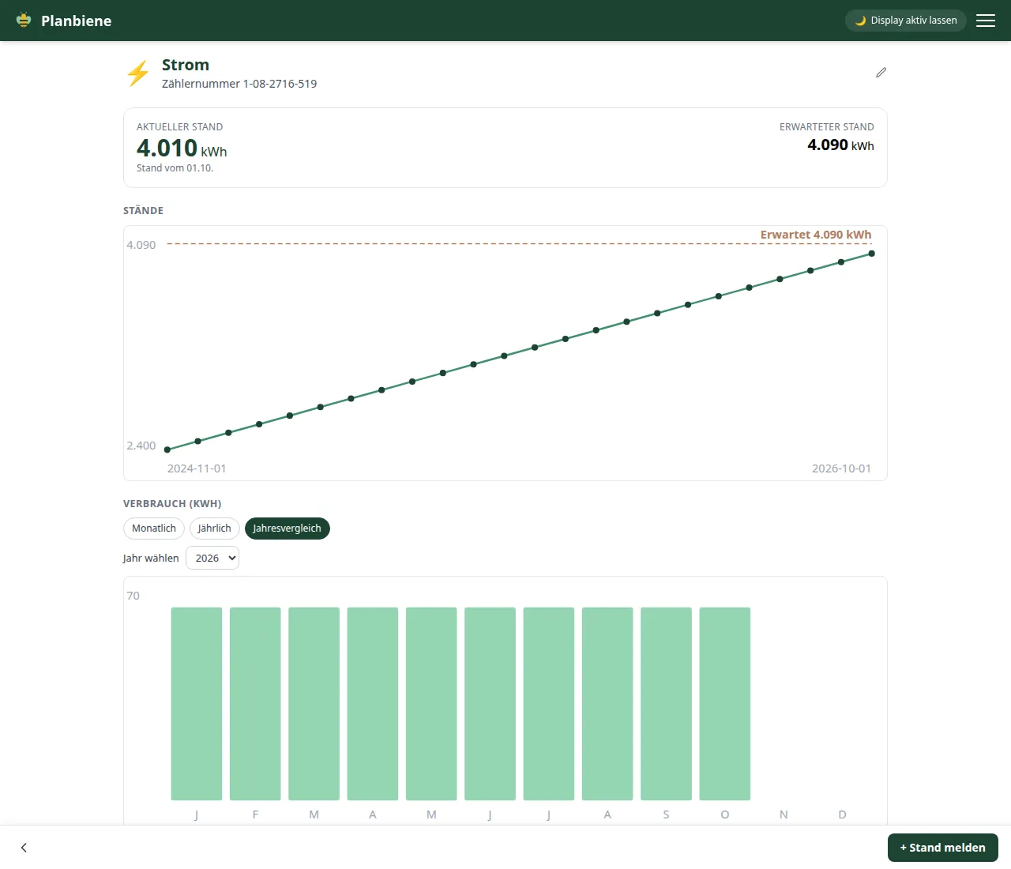This screenshot has width=1011, height=869.
Task: Click the first data point at 2024-11-01
Action: (x=167, y=450)
